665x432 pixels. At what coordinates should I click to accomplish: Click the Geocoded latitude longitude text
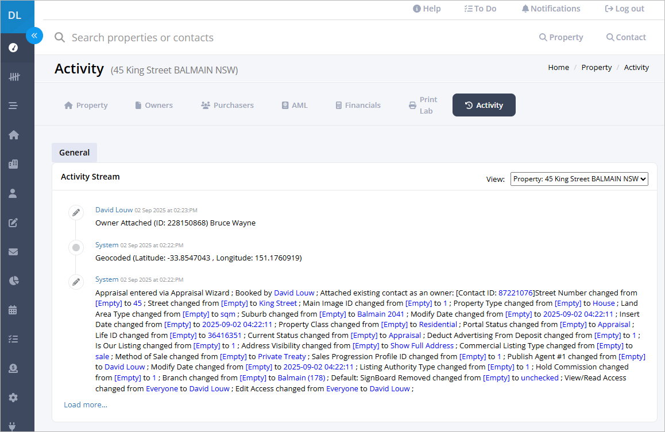(199, 258)
